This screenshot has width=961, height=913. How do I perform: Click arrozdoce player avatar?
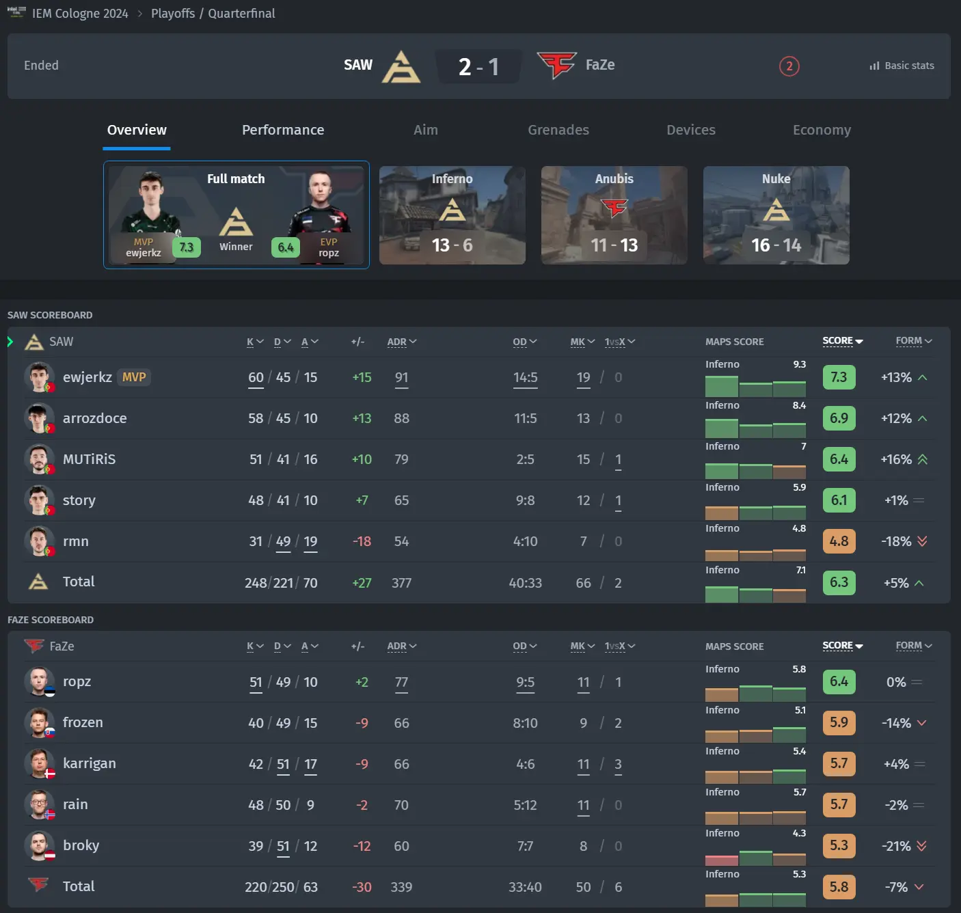pos(39,418)
